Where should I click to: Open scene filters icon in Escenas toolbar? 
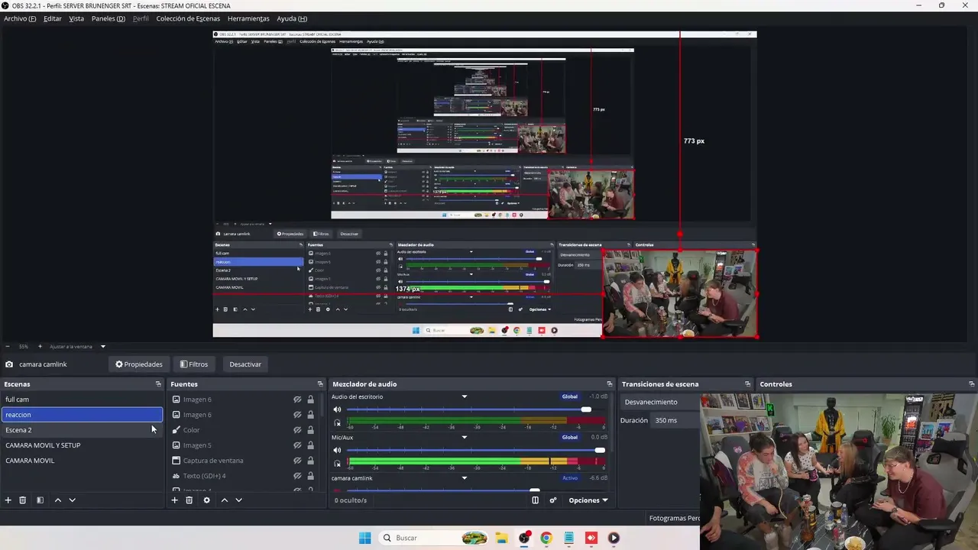(x=40, y=500)
